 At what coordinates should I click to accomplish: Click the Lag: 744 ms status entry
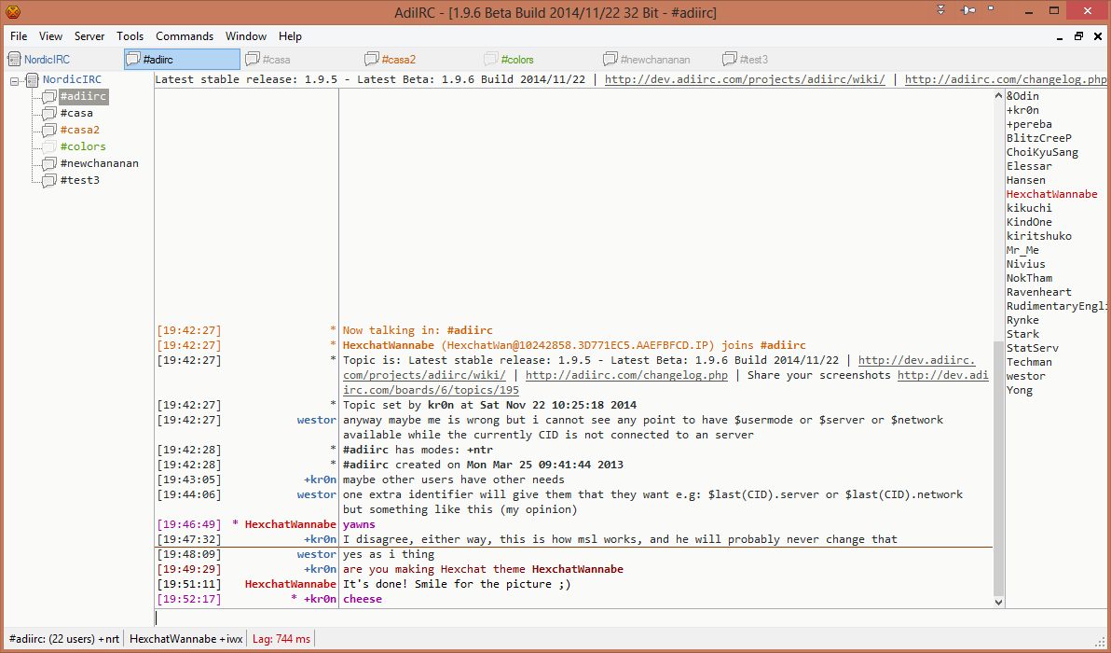(x=281, y=639)
